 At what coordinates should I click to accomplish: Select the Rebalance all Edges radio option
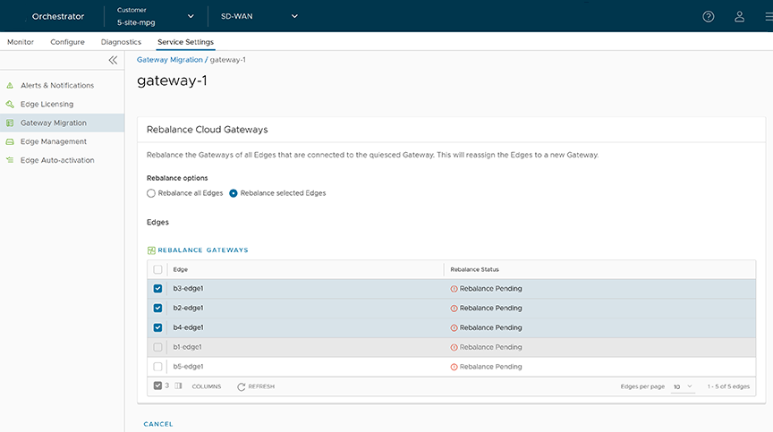coord(151,193)
